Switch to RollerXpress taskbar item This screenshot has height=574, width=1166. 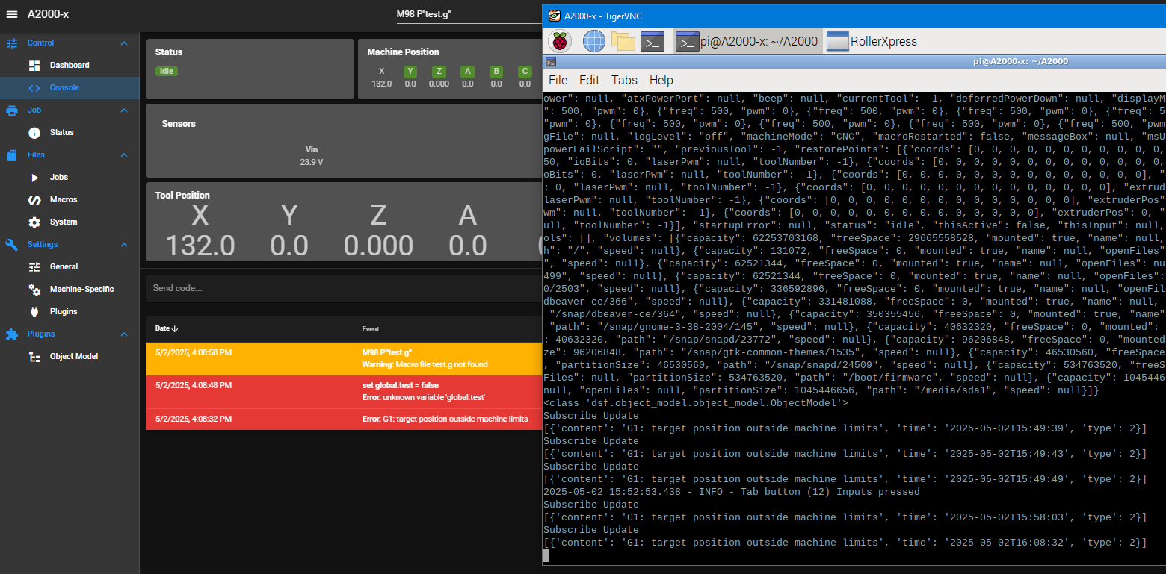tap(872, 42)
